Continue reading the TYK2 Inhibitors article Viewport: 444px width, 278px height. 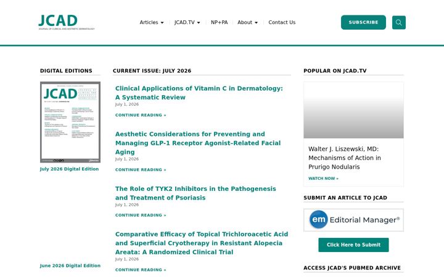pos(141,216)
